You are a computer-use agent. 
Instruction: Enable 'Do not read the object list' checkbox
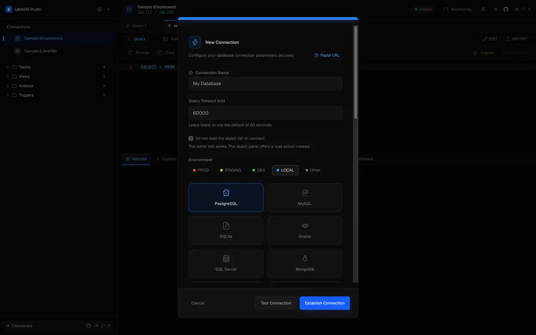[191, 138]
